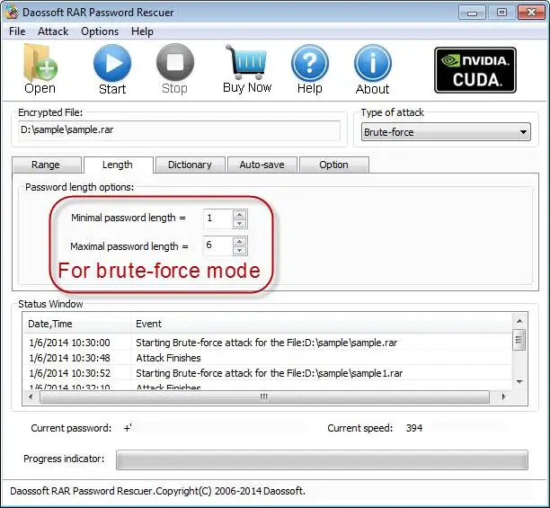Minimize the Daossoft window
Viewport: 550px width, 508px height.
pos(472,13)
